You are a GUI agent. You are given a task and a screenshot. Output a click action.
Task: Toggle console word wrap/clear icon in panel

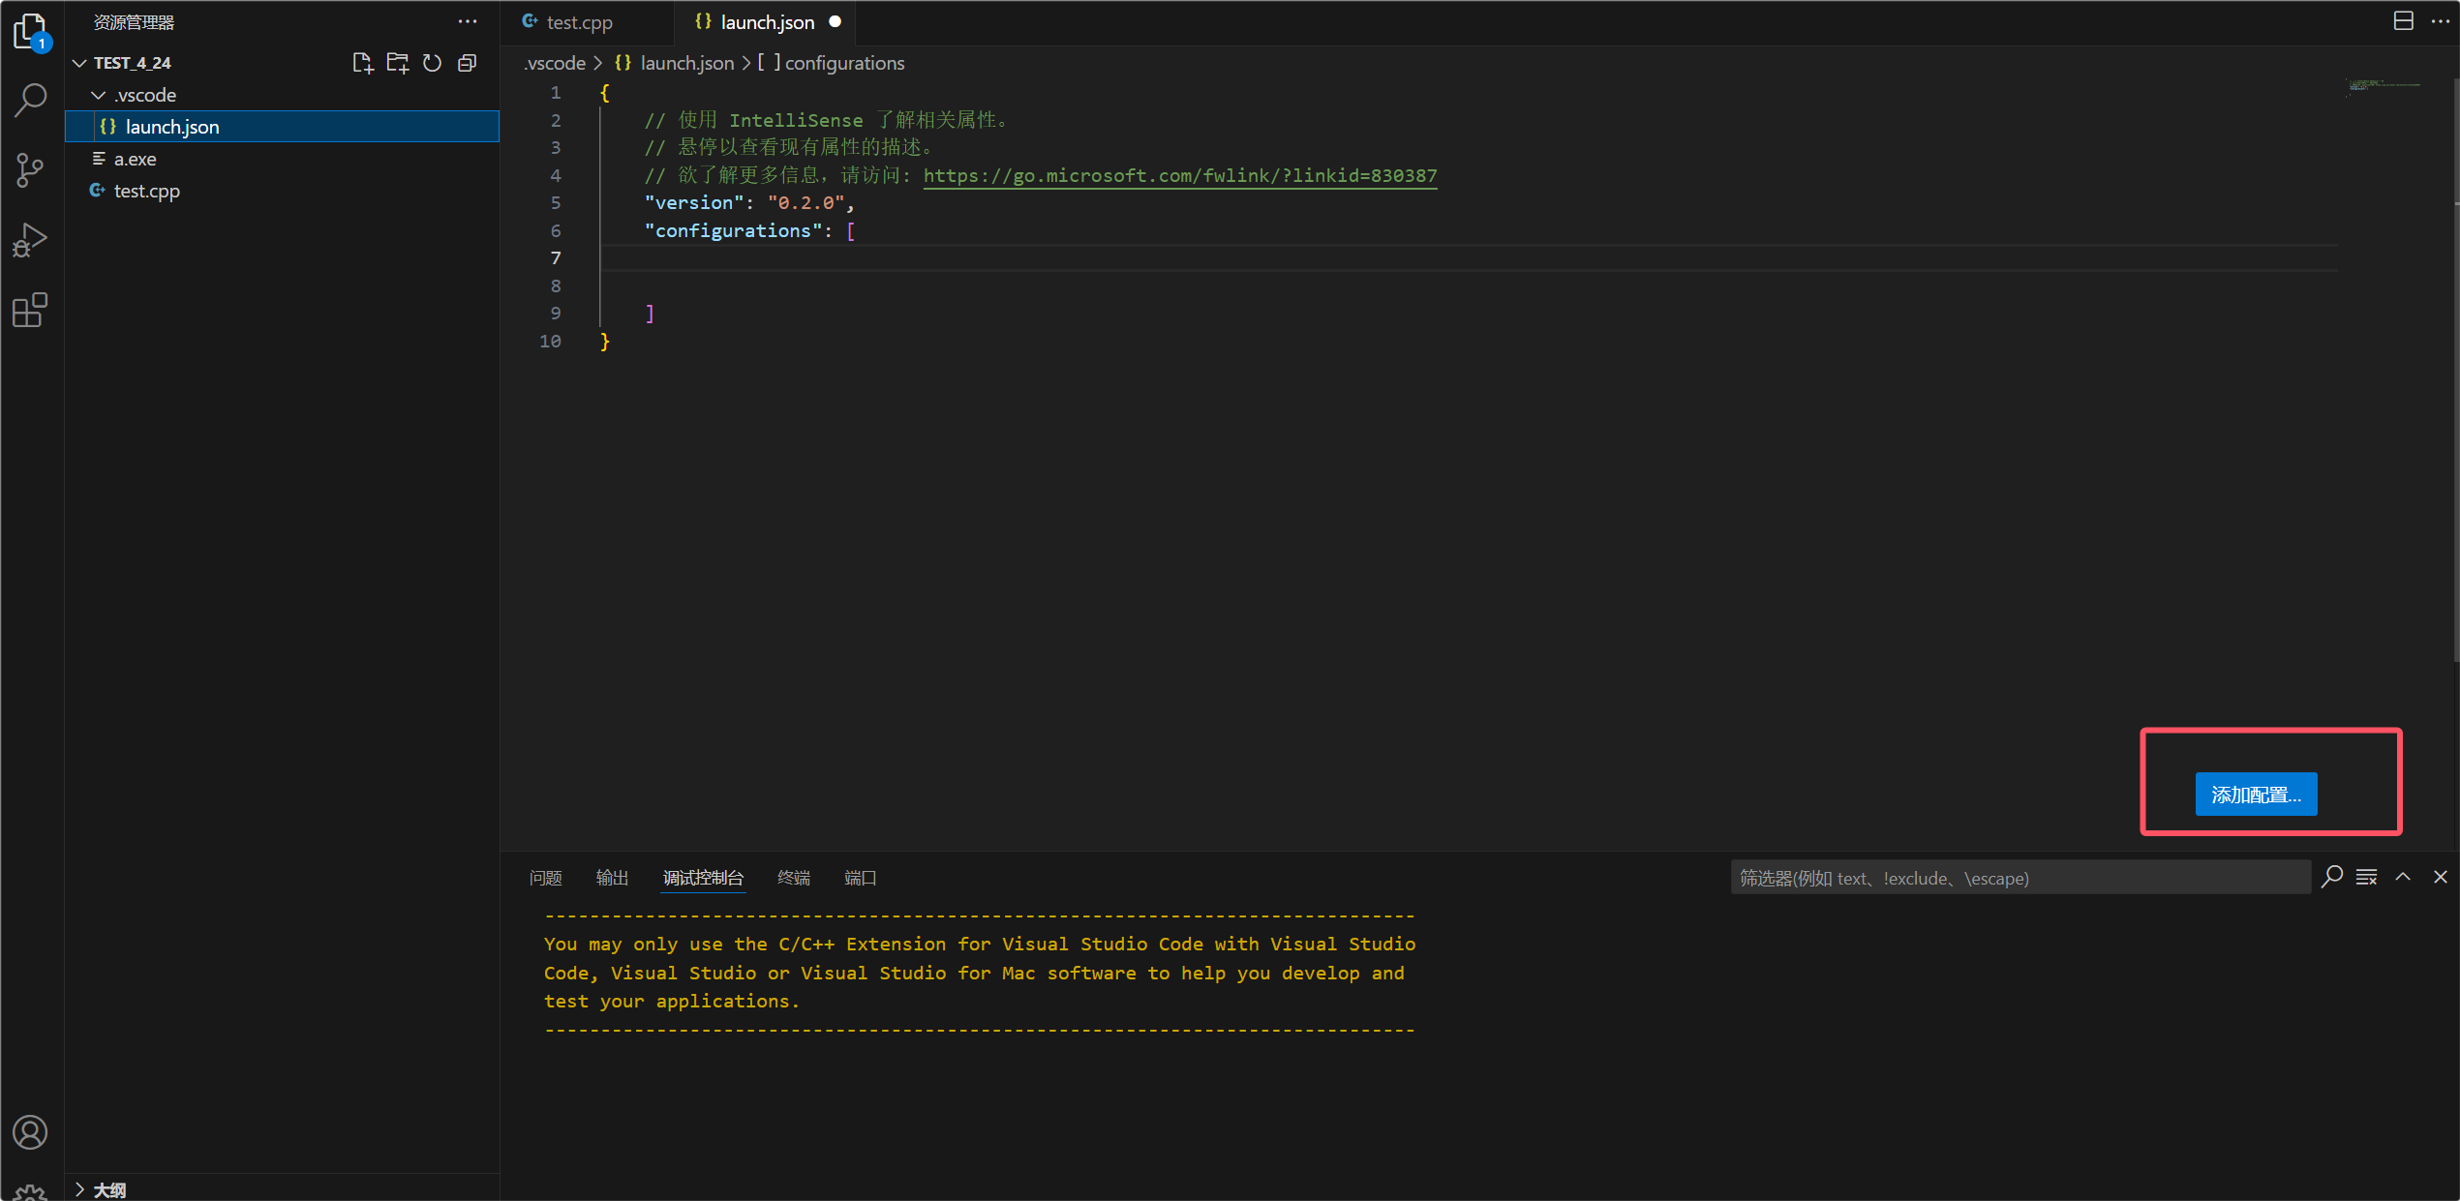2367,877
